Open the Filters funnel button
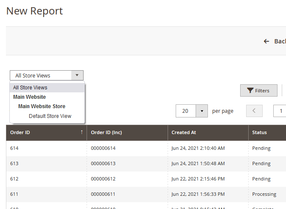286x209 pixels. coord(258,91)
